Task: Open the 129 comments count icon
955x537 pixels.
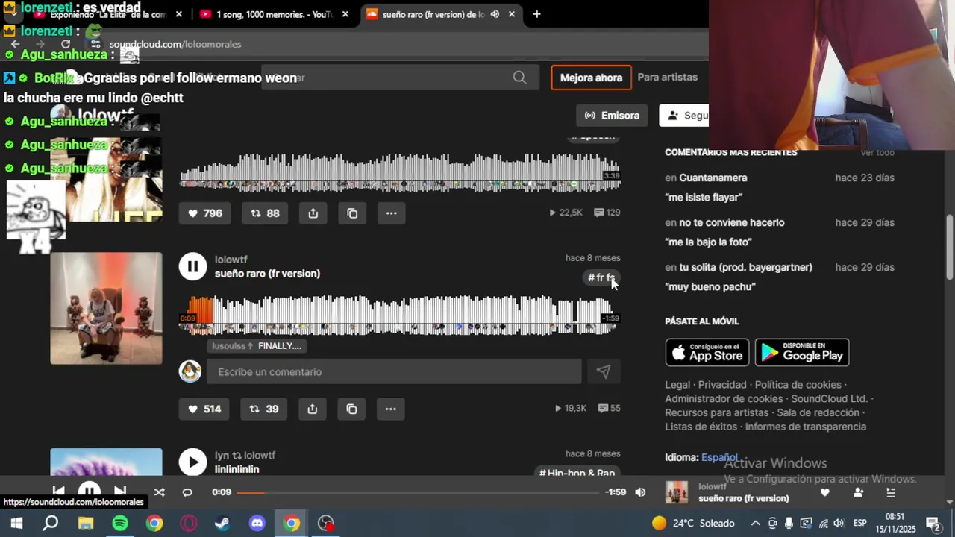Action: click(x=607, y=213)
